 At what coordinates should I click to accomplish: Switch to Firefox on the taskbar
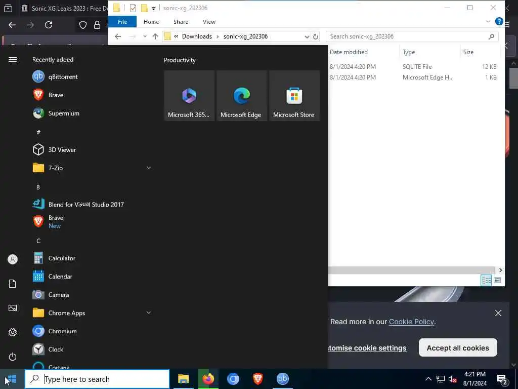pos(208,379)
